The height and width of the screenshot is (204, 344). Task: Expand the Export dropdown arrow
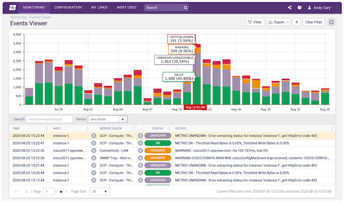coord(288,22)
